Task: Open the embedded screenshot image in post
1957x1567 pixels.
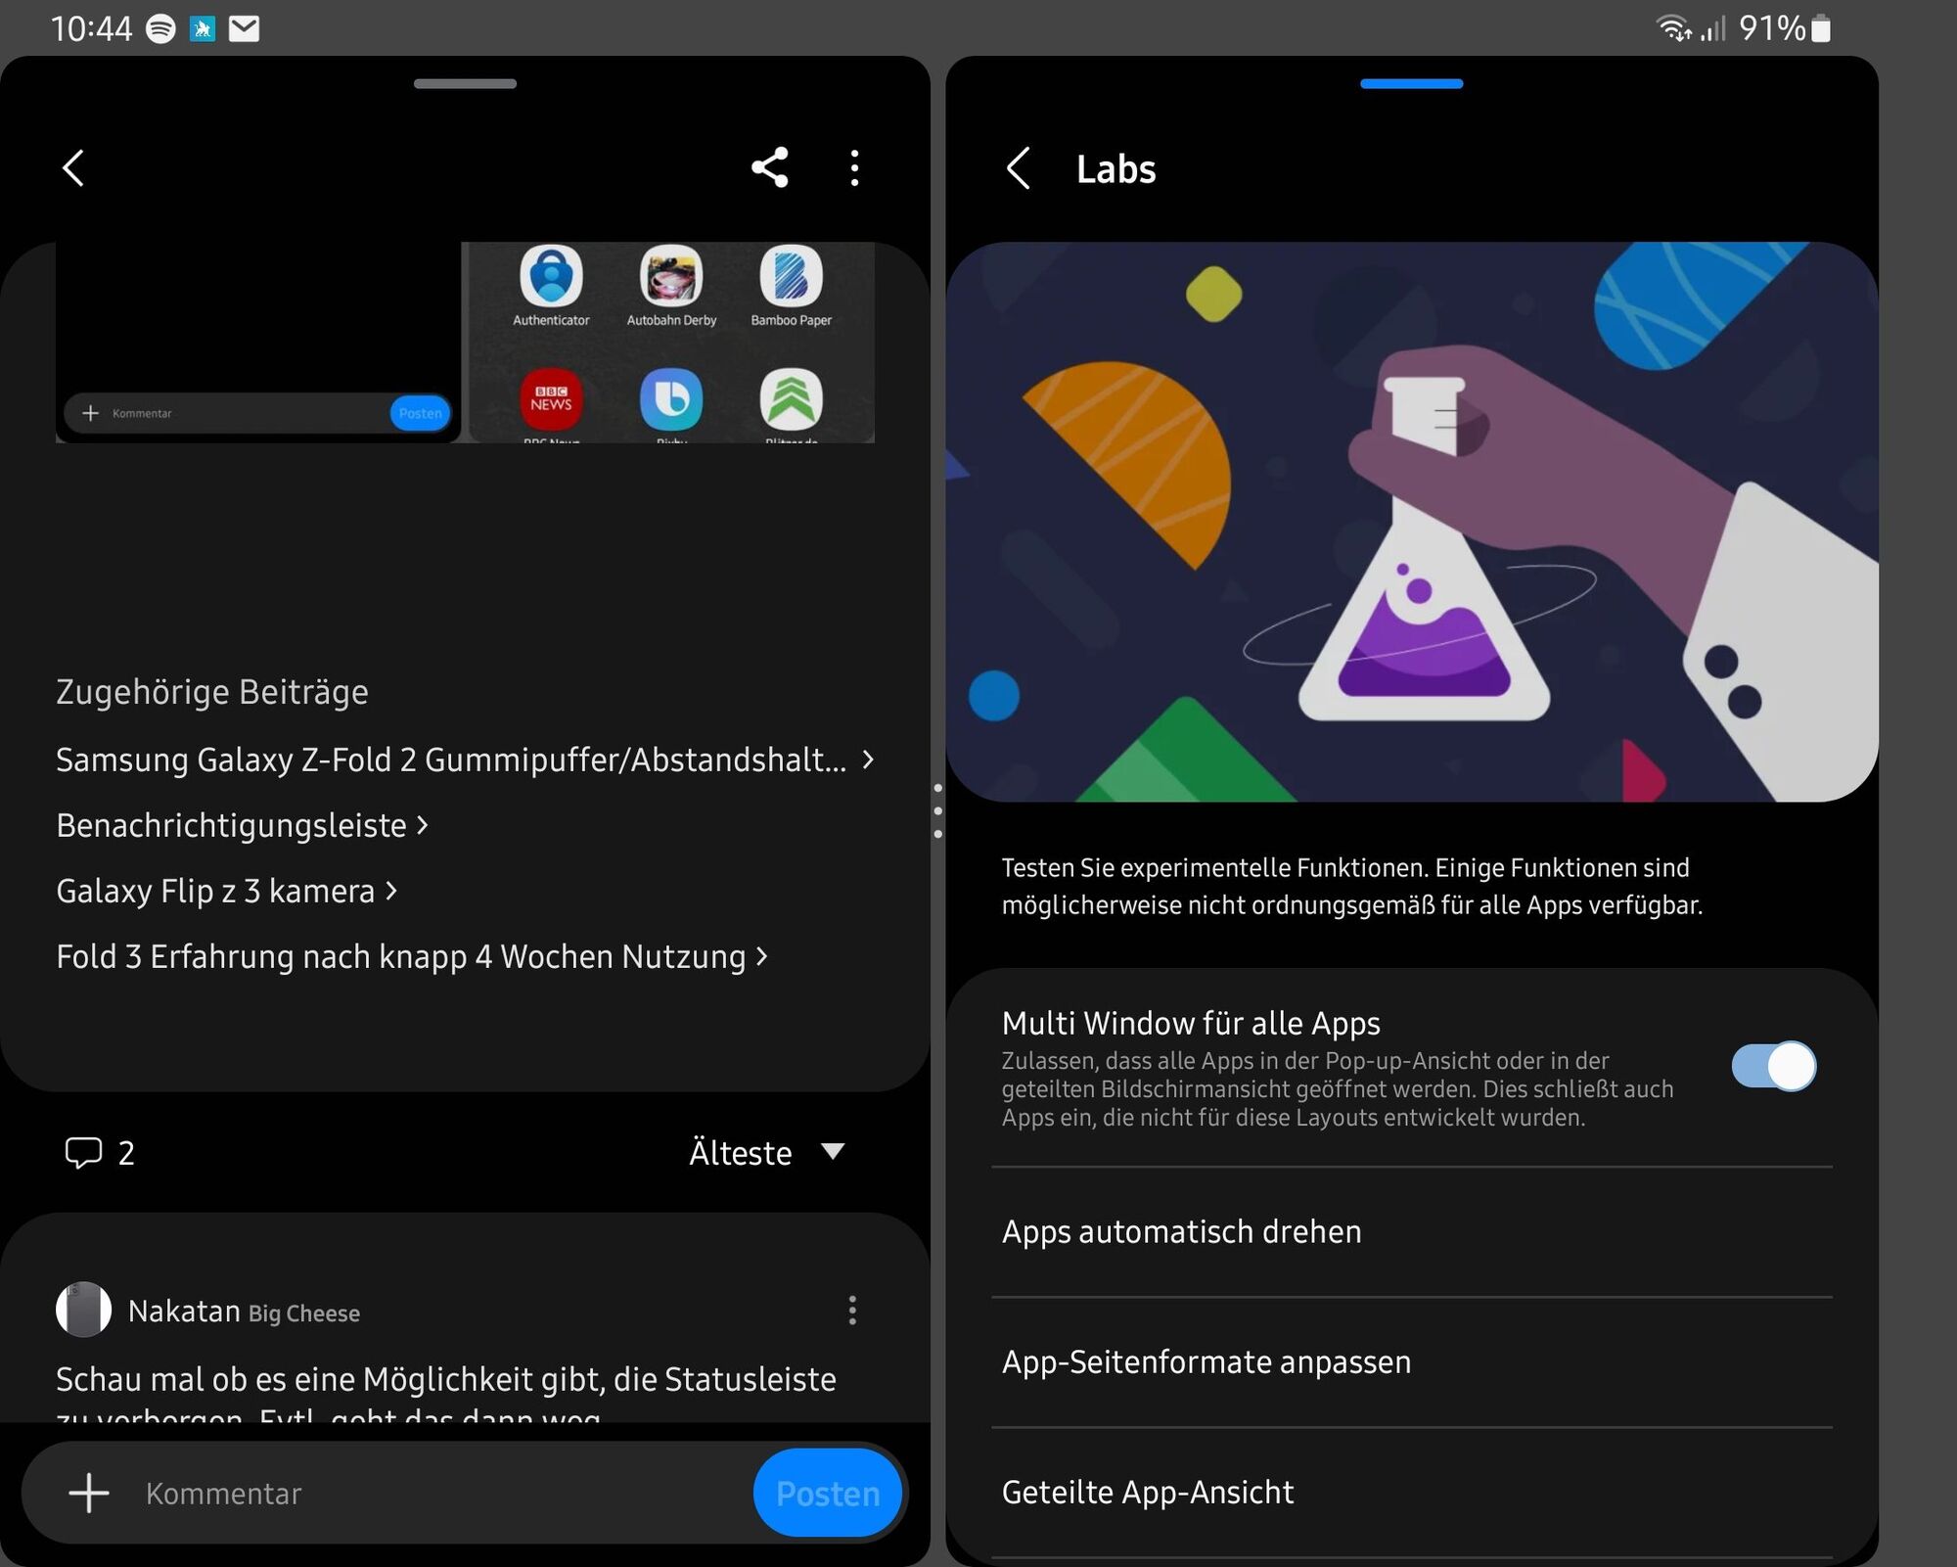Action: (465, 343)
